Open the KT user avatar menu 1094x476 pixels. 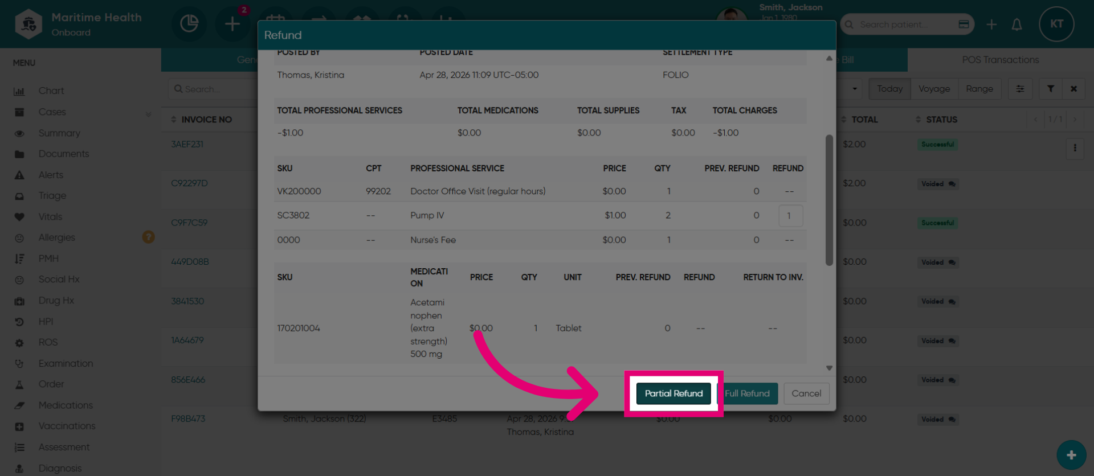pos(1056,24)
